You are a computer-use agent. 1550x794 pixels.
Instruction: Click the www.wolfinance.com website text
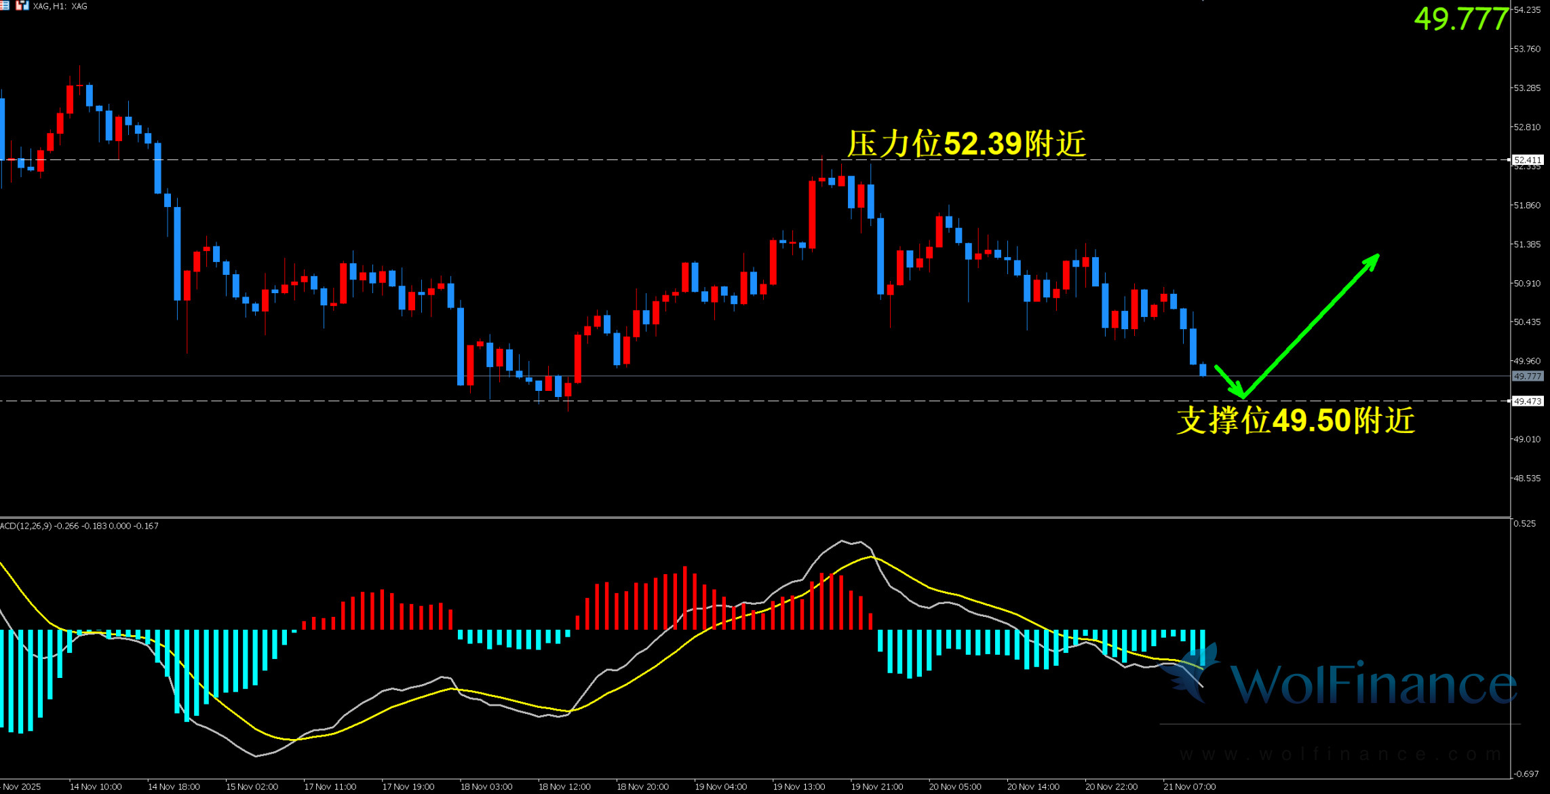(1340, 754)
